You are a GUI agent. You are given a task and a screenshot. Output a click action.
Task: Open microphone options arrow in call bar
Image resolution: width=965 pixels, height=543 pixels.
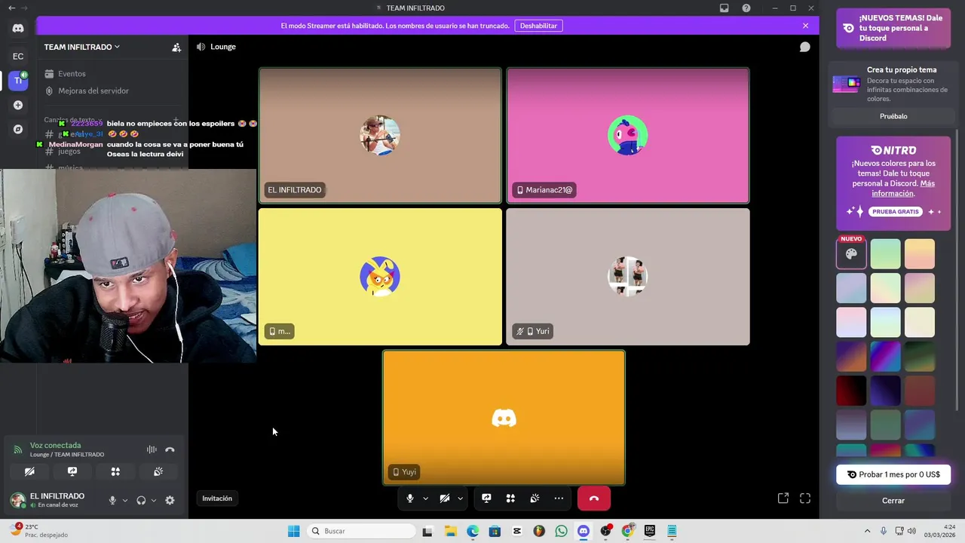(425, 499)
